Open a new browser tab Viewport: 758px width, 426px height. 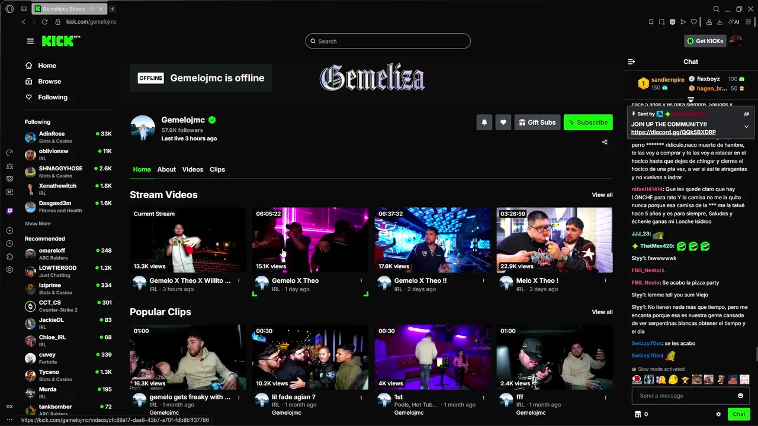[x=113, y=9]
